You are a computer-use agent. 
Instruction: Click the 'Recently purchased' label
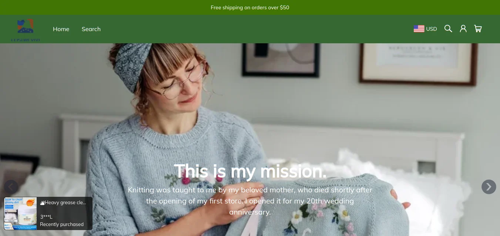(x=62, y=224)
